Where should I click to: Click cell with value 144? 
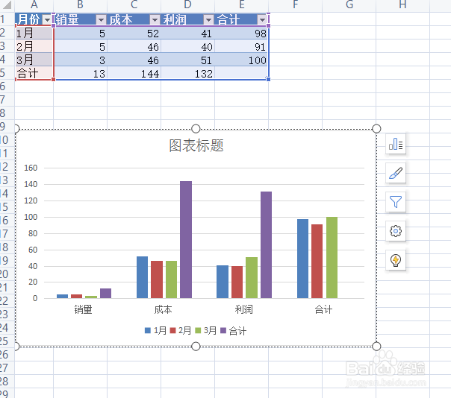coord(134,74)
